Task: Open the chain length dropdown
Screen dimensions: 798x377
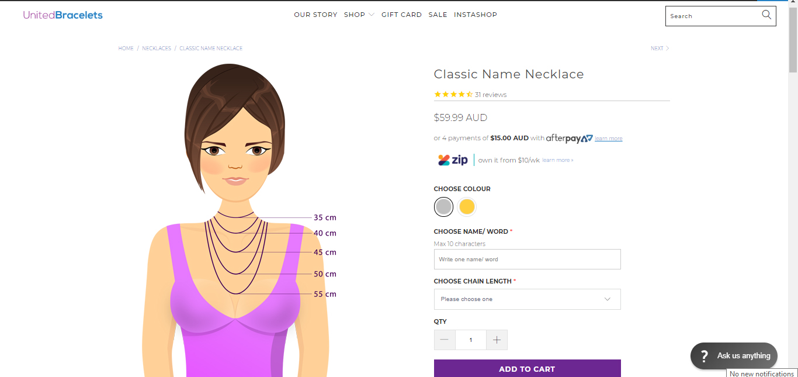Action: [x=527, y=299]
